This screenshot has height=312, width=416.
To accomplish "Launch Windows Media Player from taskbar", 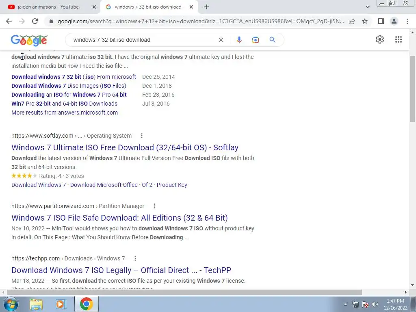I will pyautogui.click(x=61, y=304).
